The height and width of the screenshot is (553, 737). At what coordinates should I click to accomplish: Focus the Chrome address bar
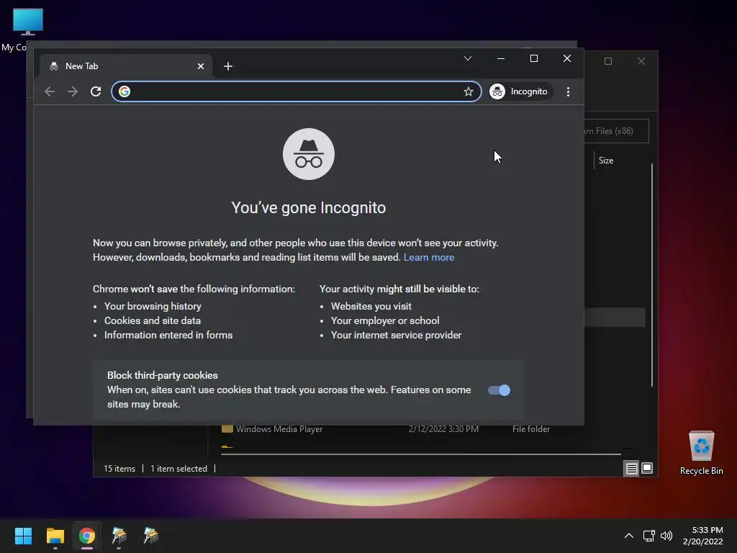pos(297,91)
